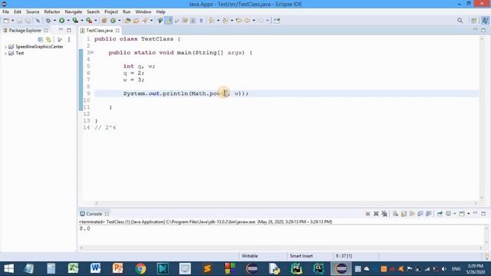Viewport: 491px width, 276px height.
Task: Click the Windows Start button
Action: [x=8, y=268]
